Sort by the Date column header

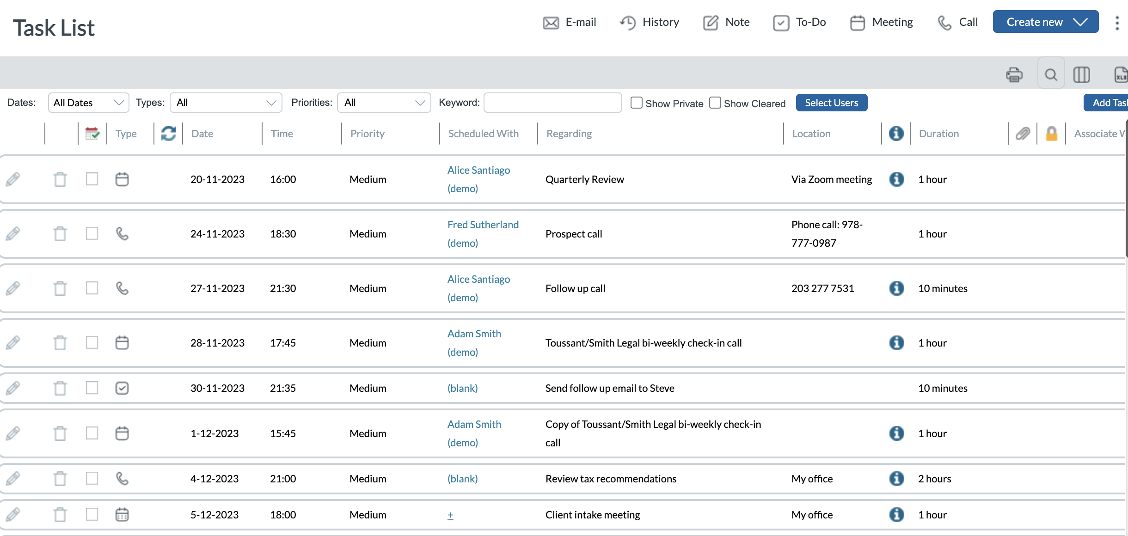(x=202, y=134)
